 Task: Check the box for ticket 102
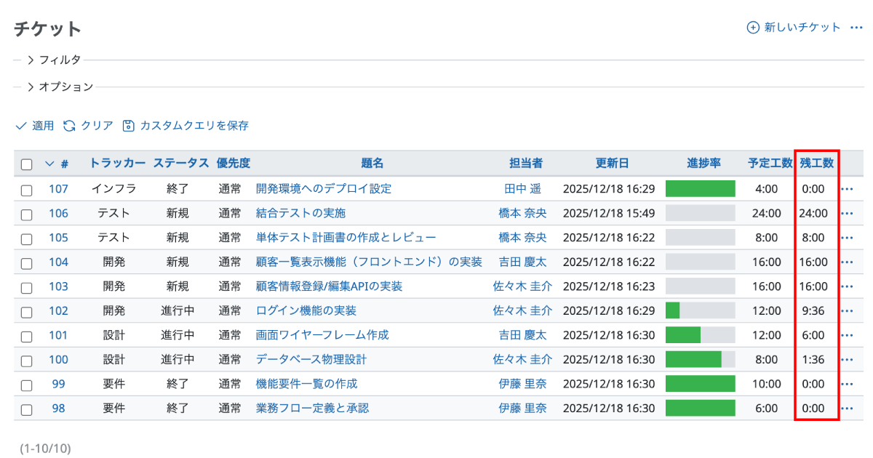point(27,312)
